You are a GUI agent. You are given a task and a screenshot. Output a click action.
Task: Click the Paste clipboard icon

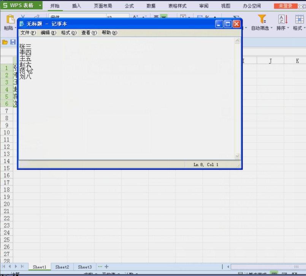(10, 19)
